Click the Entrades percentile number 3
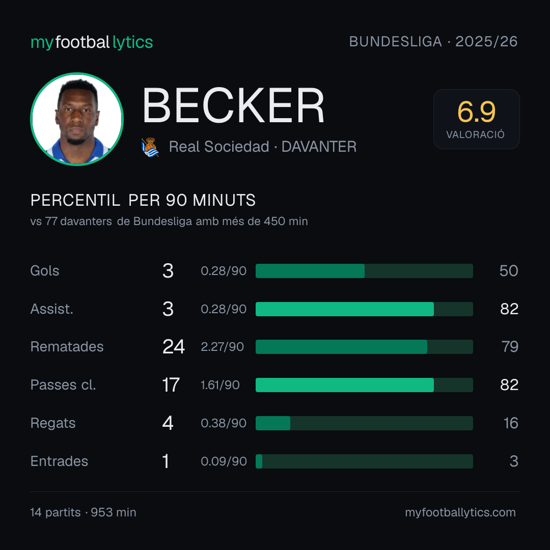This screenshot has width=550, height=550. click(514, 461)
